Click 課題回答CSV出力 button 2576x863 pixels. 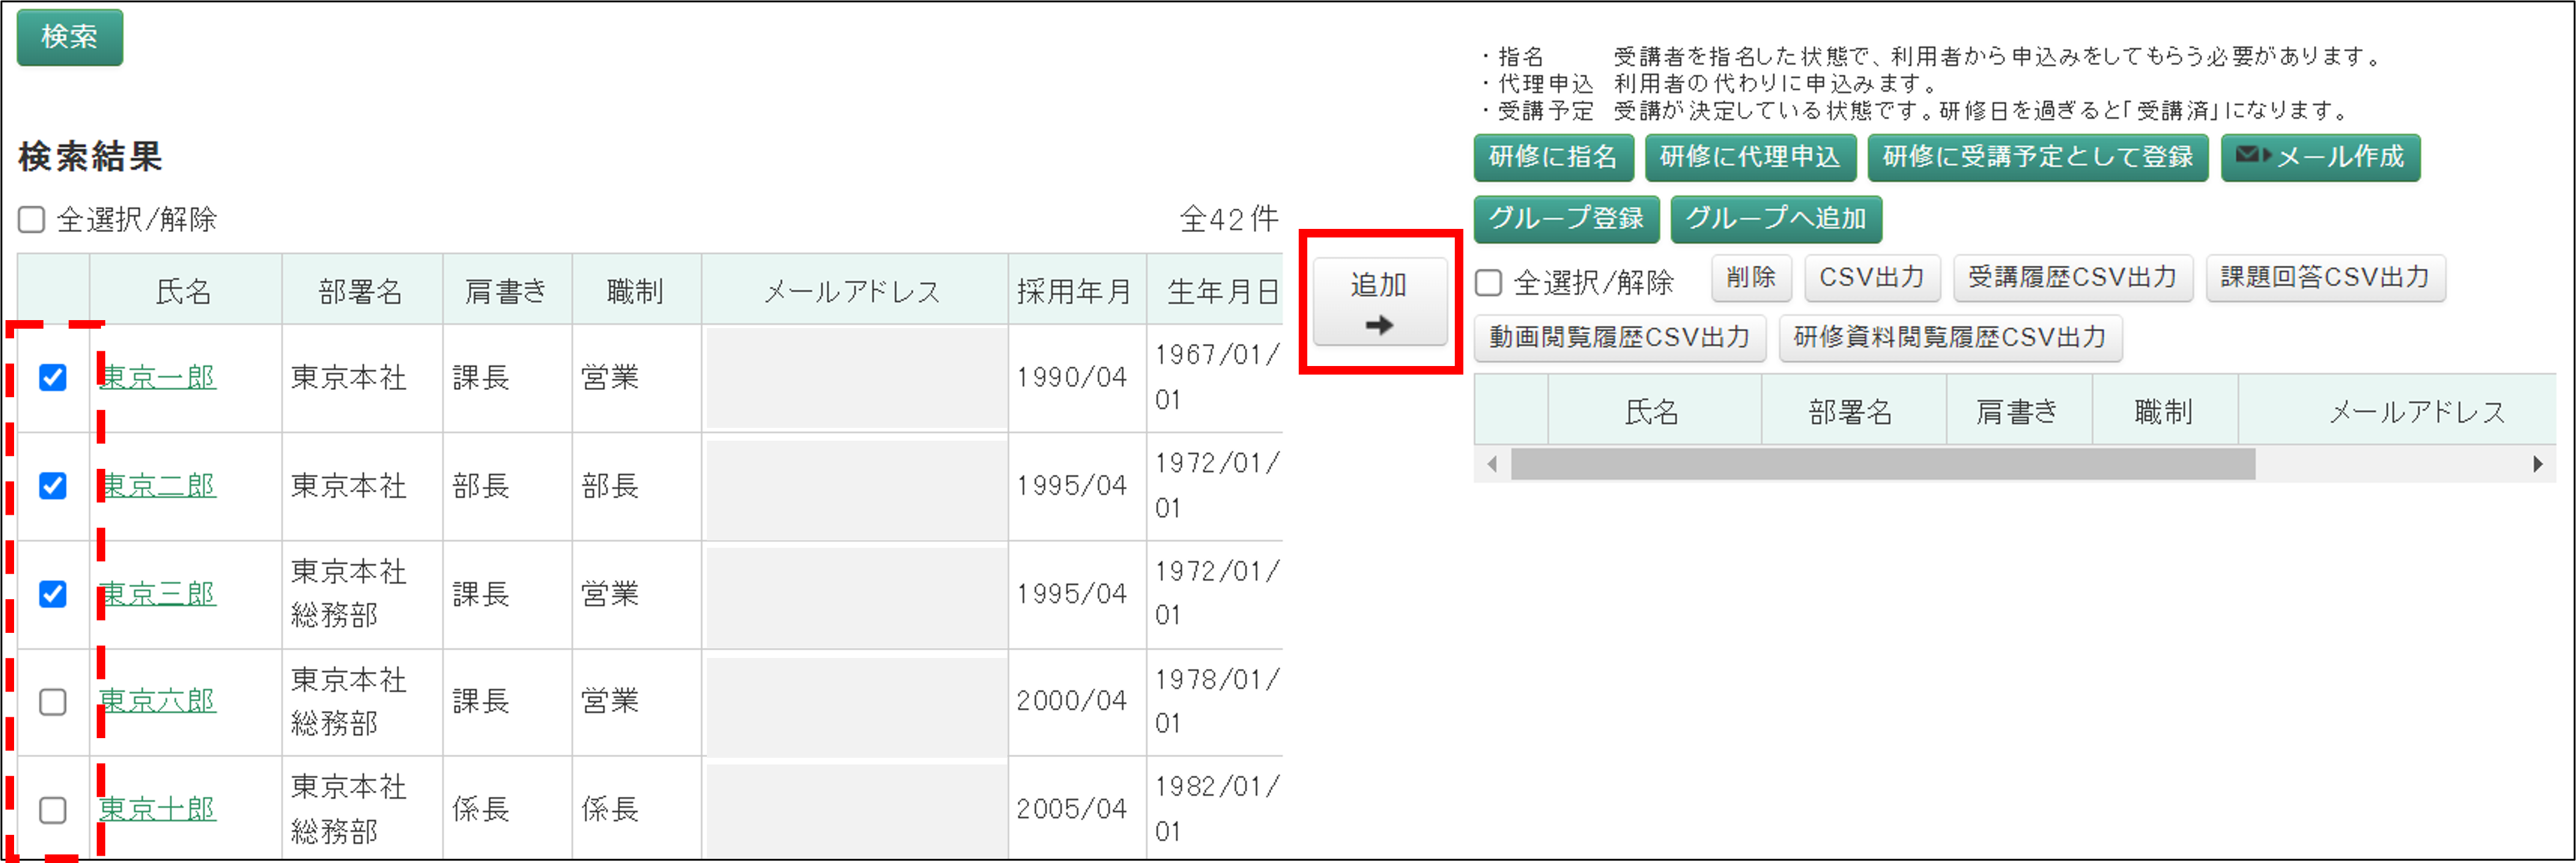pos(2325,278)
